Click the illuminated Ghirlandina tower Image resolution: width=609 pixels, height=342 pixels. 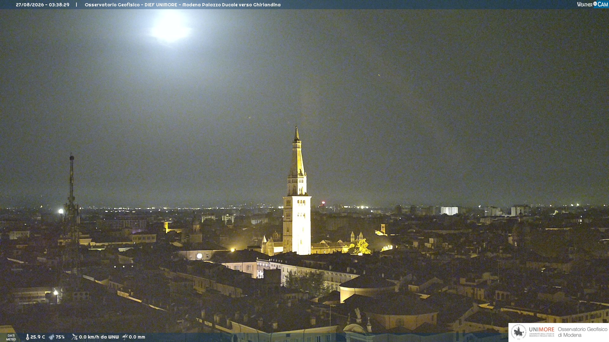(x=297, y=191)
